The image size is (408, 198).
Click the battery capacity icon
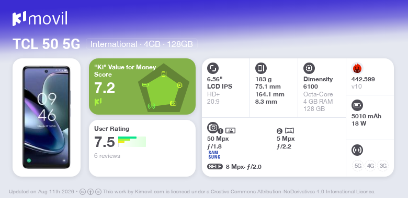pos(357,105)
